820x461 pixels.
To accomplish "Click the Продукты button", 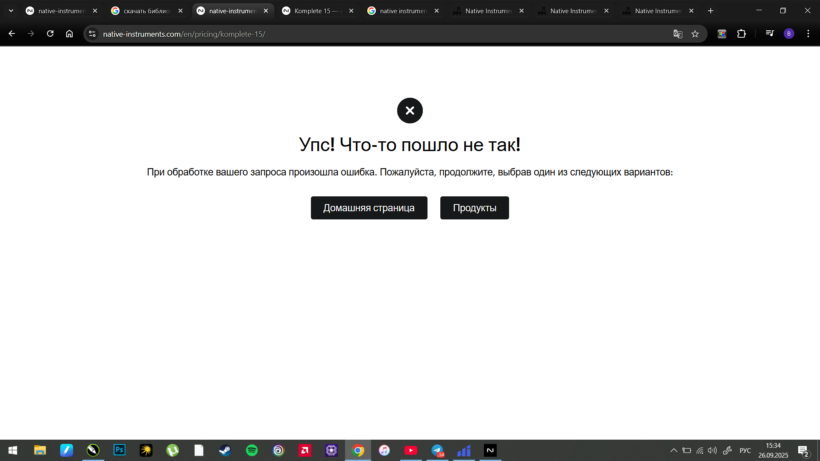I will pos(474,208).
